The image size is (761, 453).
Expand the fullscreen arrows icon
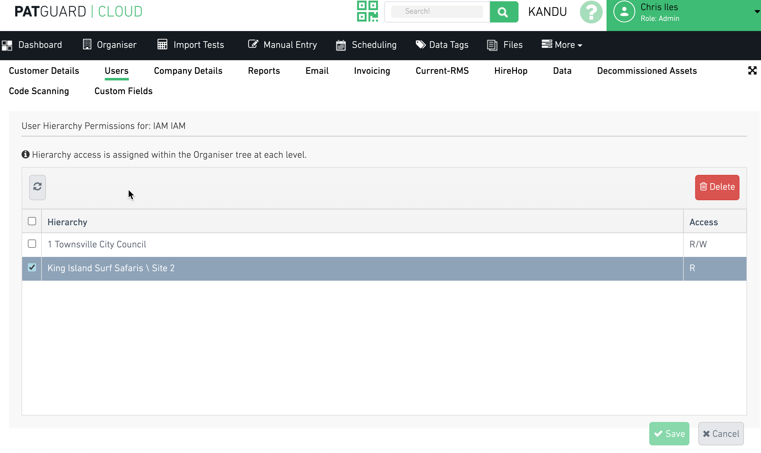pyautogui.click(x=752, y=70)
